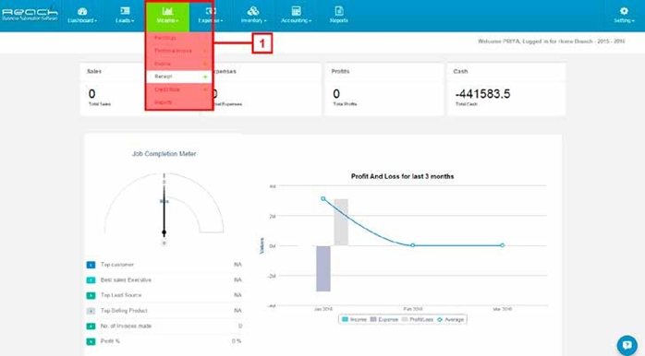Choose Invoice in the Income menu
This screenshot has width=645, height=356.
click(162, 64)
